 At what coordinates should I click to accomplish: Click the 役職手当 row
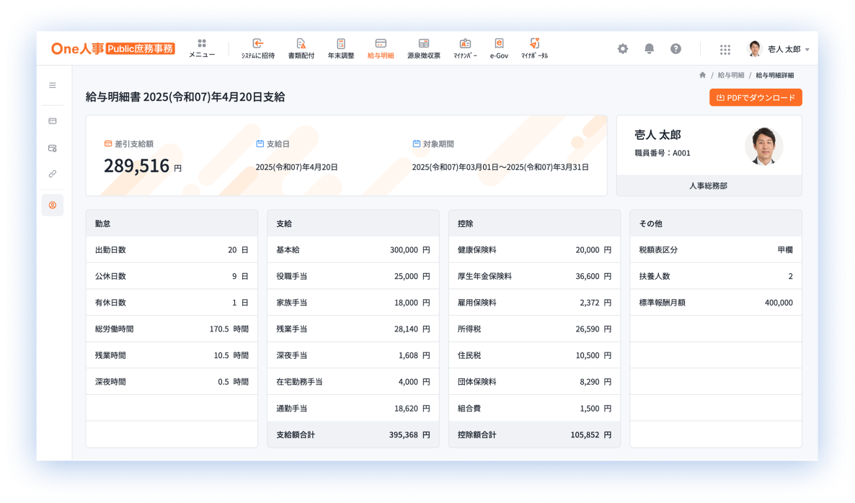353,276
